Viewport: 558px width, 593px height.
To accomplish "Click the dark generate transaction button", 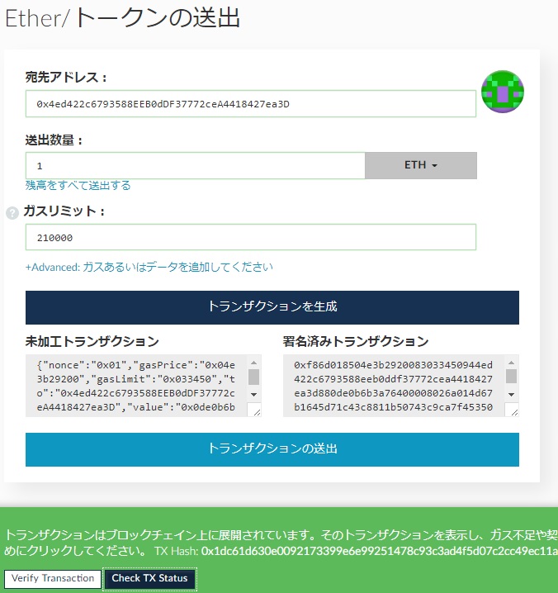I will click(x=272, y=307).
